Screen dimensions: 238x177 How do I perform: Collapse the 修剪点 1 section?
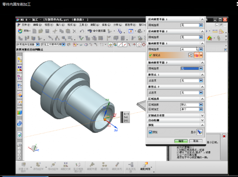[202, 75]
